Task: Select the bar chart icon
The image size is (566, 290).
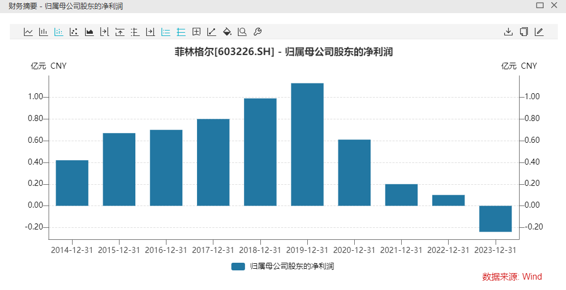Action: tap(43, 32)
